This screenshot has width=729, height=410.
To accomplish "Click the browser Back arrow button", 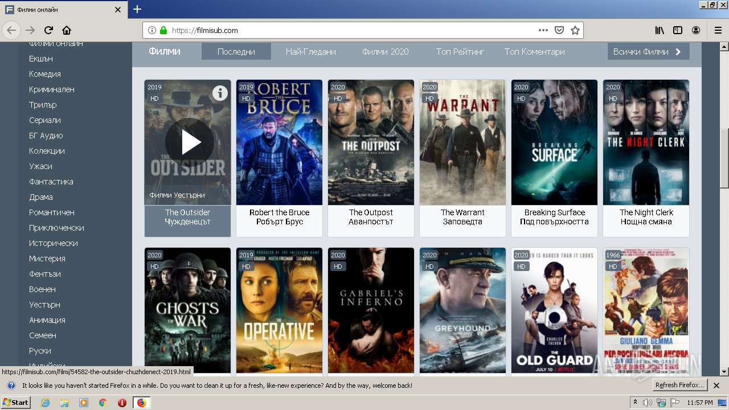I will coord(11,30).
